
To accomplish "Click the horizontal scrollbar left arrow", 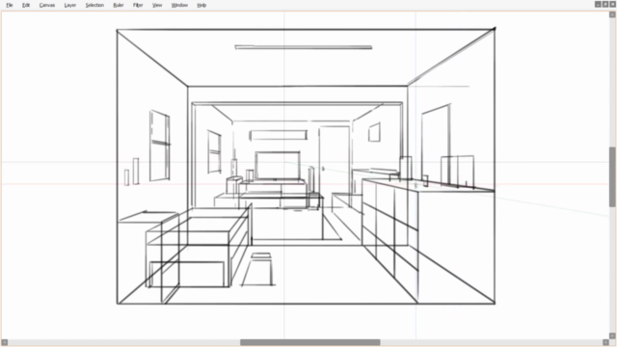I will coord(4,342).
